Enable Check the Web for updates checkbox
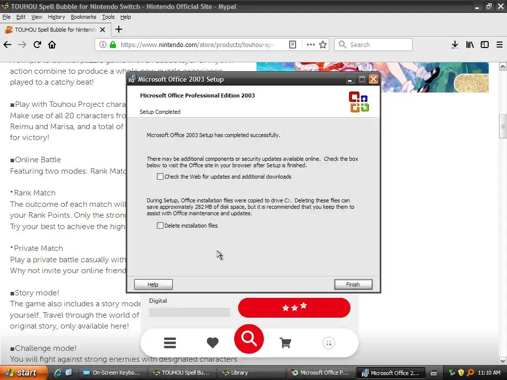The image size is (507, 380). tap(160, 177)
